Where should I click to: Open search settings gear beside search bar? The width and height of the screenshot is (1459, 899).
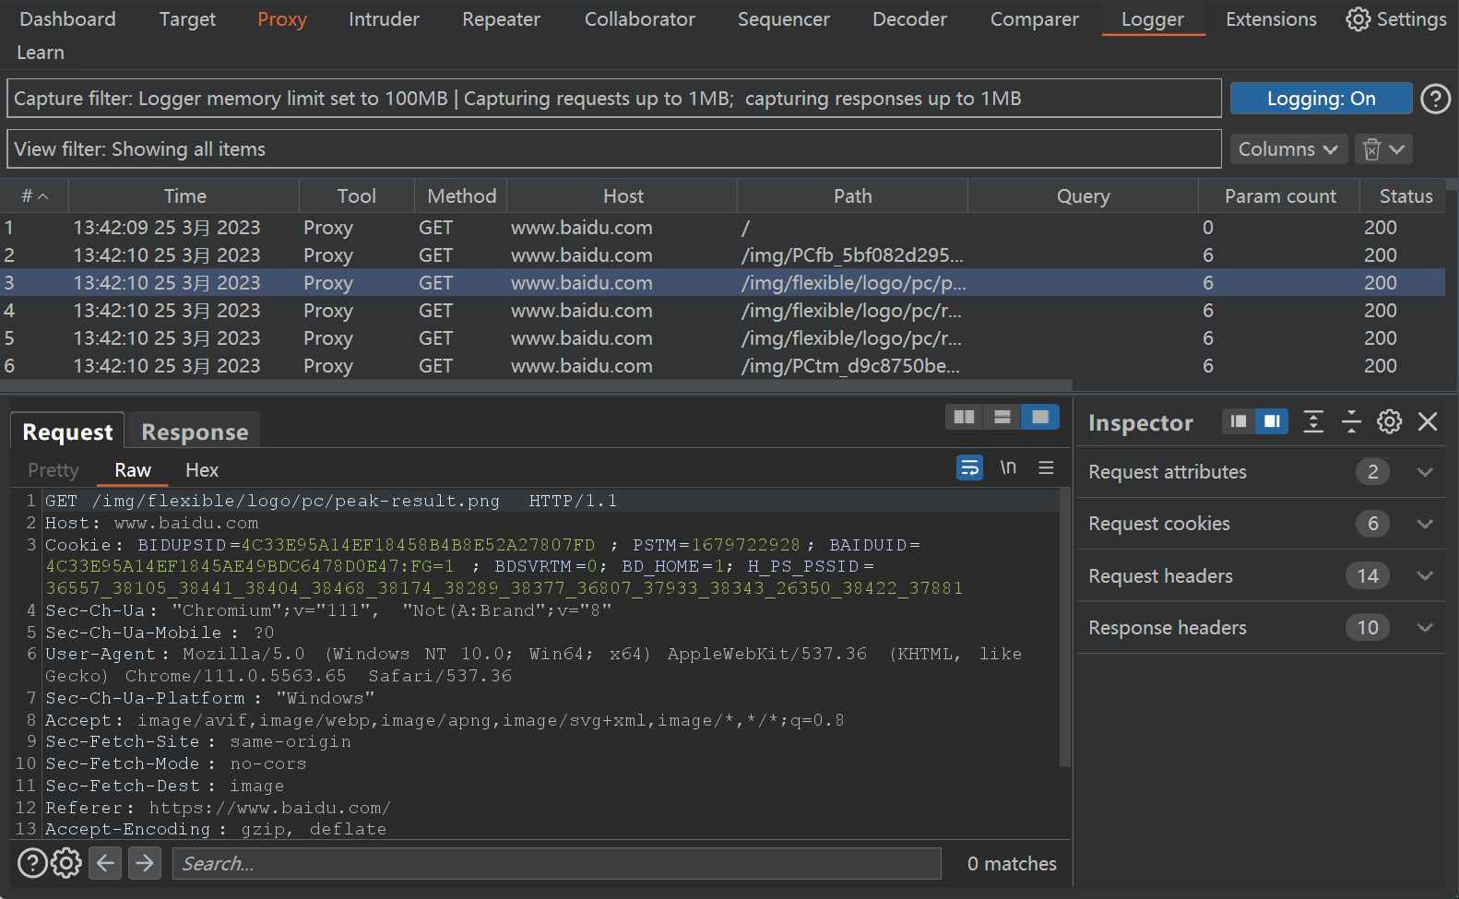(66, 863)
